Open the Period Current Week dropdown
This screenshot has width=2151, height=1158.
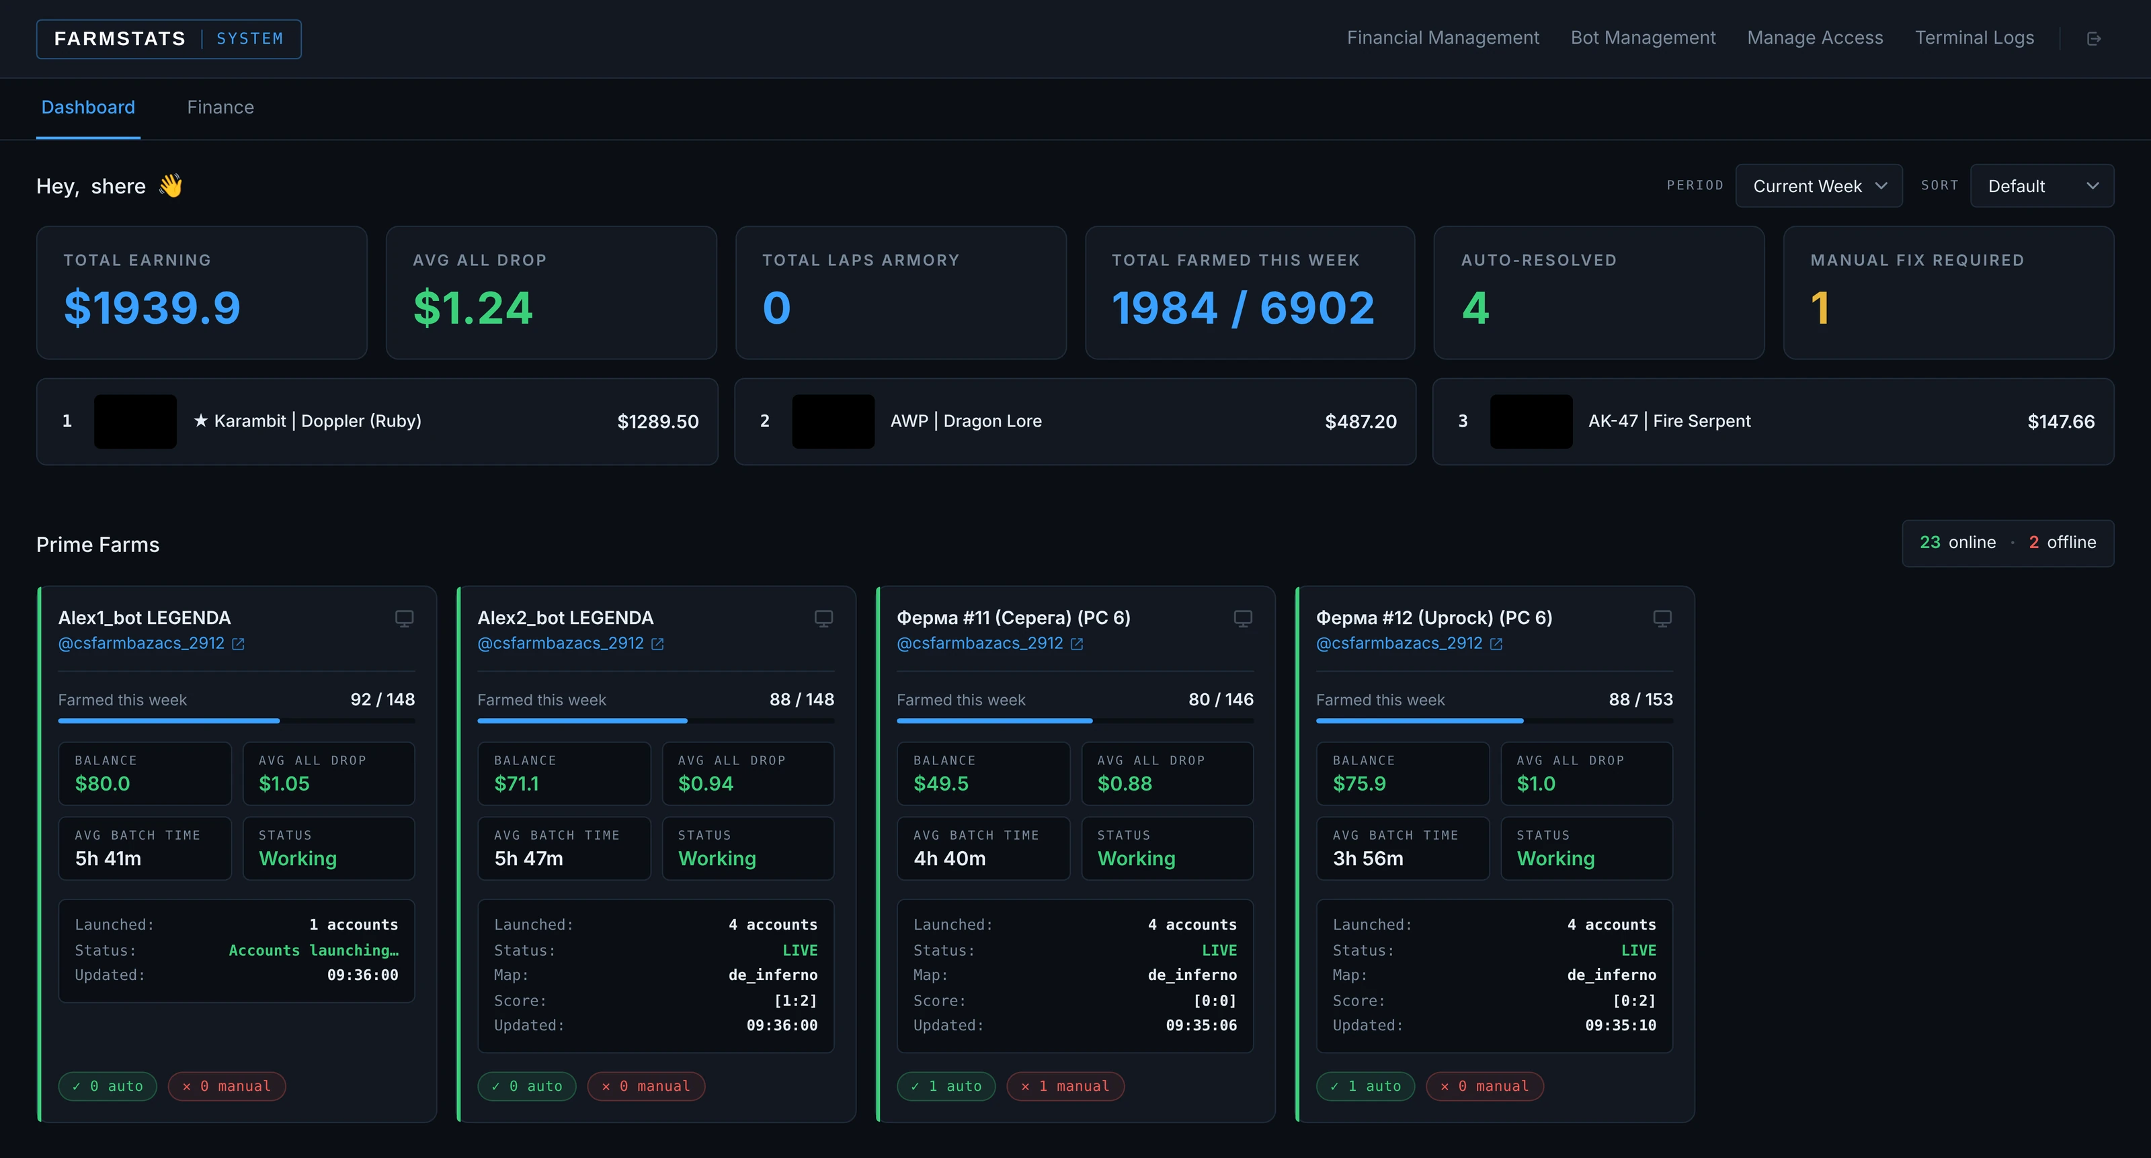coord(1819,186)
